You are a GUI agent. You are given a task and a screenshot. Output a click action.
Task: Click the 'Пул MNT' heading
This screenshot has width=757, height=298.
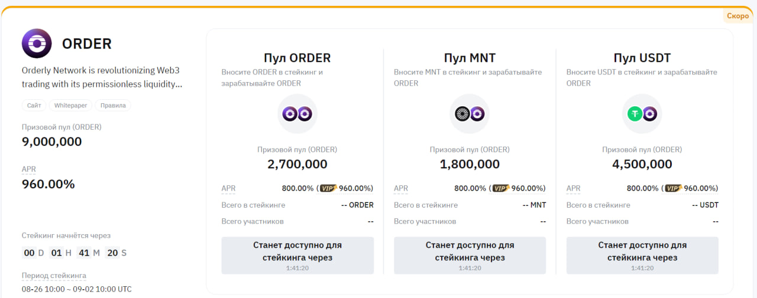(x=470, y=58)
